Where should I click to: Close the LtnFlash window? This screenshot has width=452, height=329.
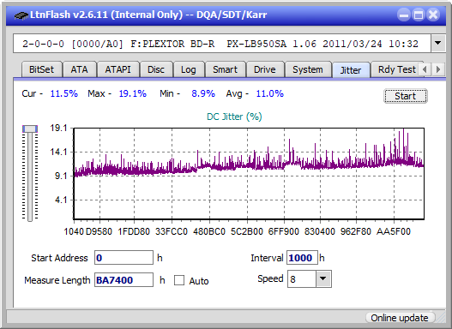coord(433,15)
